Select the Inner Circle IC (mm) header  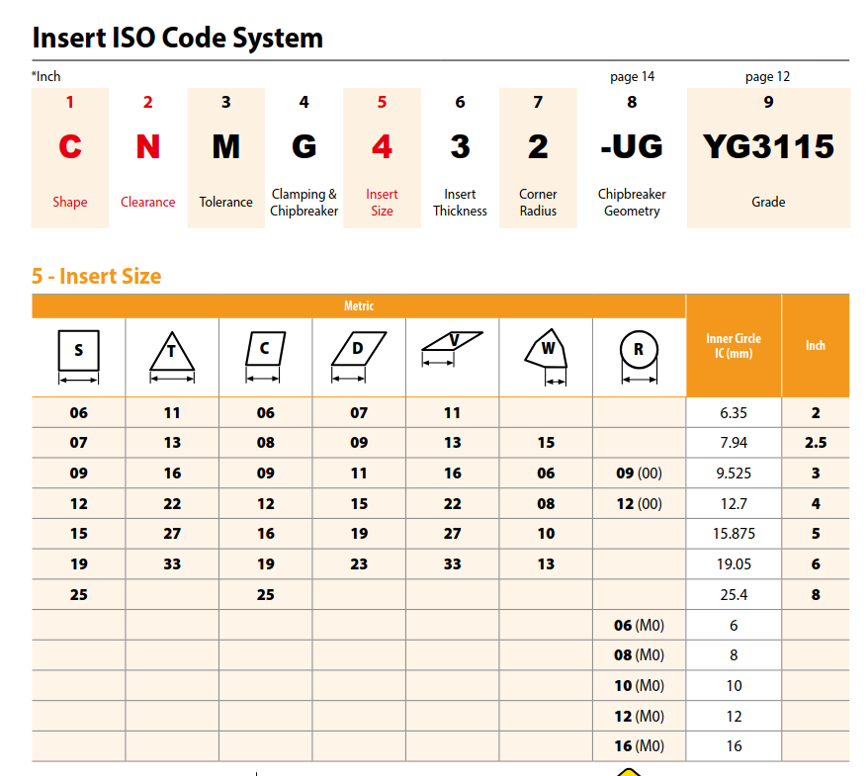click(x=733, y=345)
